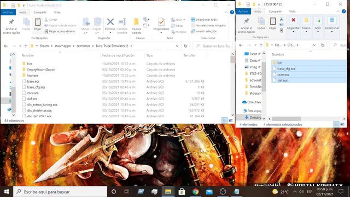Viewport: 350px width, 197px height.
Task: Click Eliminar in the left window ribbon
Action: click(x=110, y=26)
